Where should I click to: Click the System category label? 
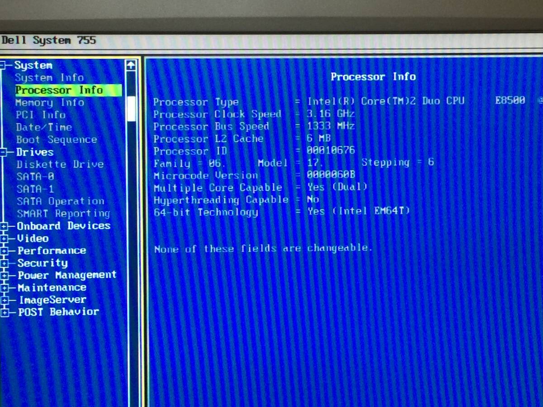coord(33,66)
